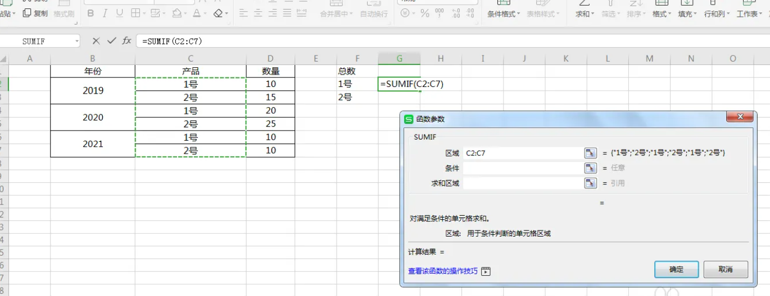This screenshot has height=296, width=770.
Task: Click the 年份 header cell
Action: pyautogui.click(x=93, y=71)
